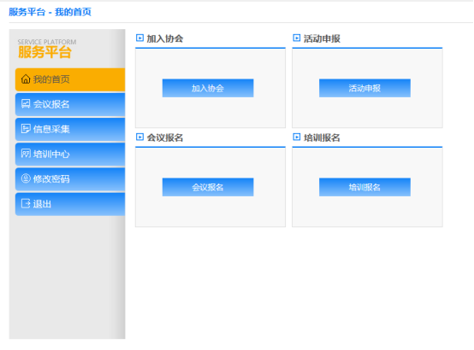This screenshot has height=350, width=474.
Task: Choose 修改密码 in the sidebar
Action: coord(70,179)
